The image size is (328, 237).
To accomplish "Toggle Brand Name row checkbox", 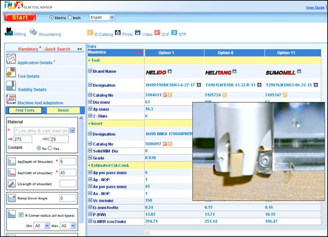I will pos(90,71).
